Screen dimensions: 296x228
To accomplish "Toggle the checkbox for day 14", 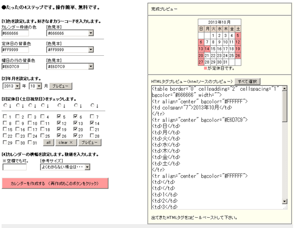I will (92, 123).
